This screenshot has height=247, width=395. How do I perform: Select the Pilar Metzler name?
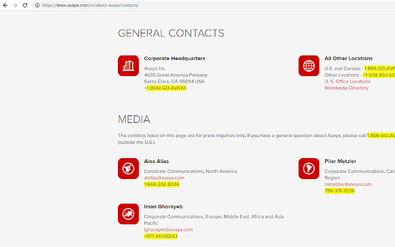[x=340, y=161]
